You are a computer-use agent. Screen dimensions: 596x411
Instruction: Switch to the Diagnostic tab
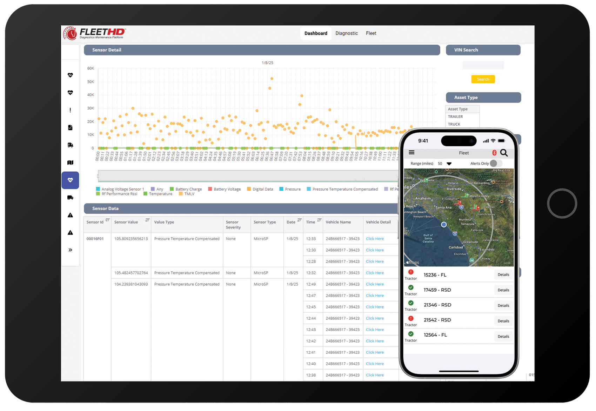(x=346, y=33)
